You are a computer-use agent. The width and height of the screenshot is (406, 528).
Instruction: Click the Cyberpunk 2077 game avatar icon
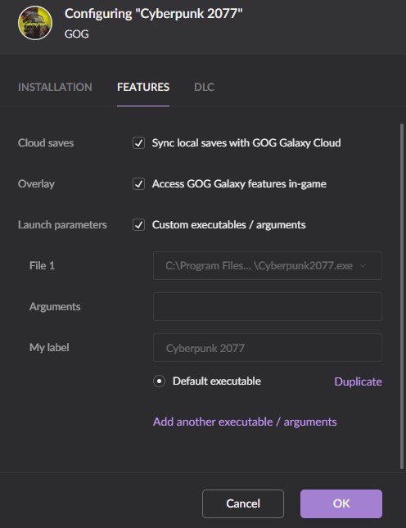(x=35, y=23)
